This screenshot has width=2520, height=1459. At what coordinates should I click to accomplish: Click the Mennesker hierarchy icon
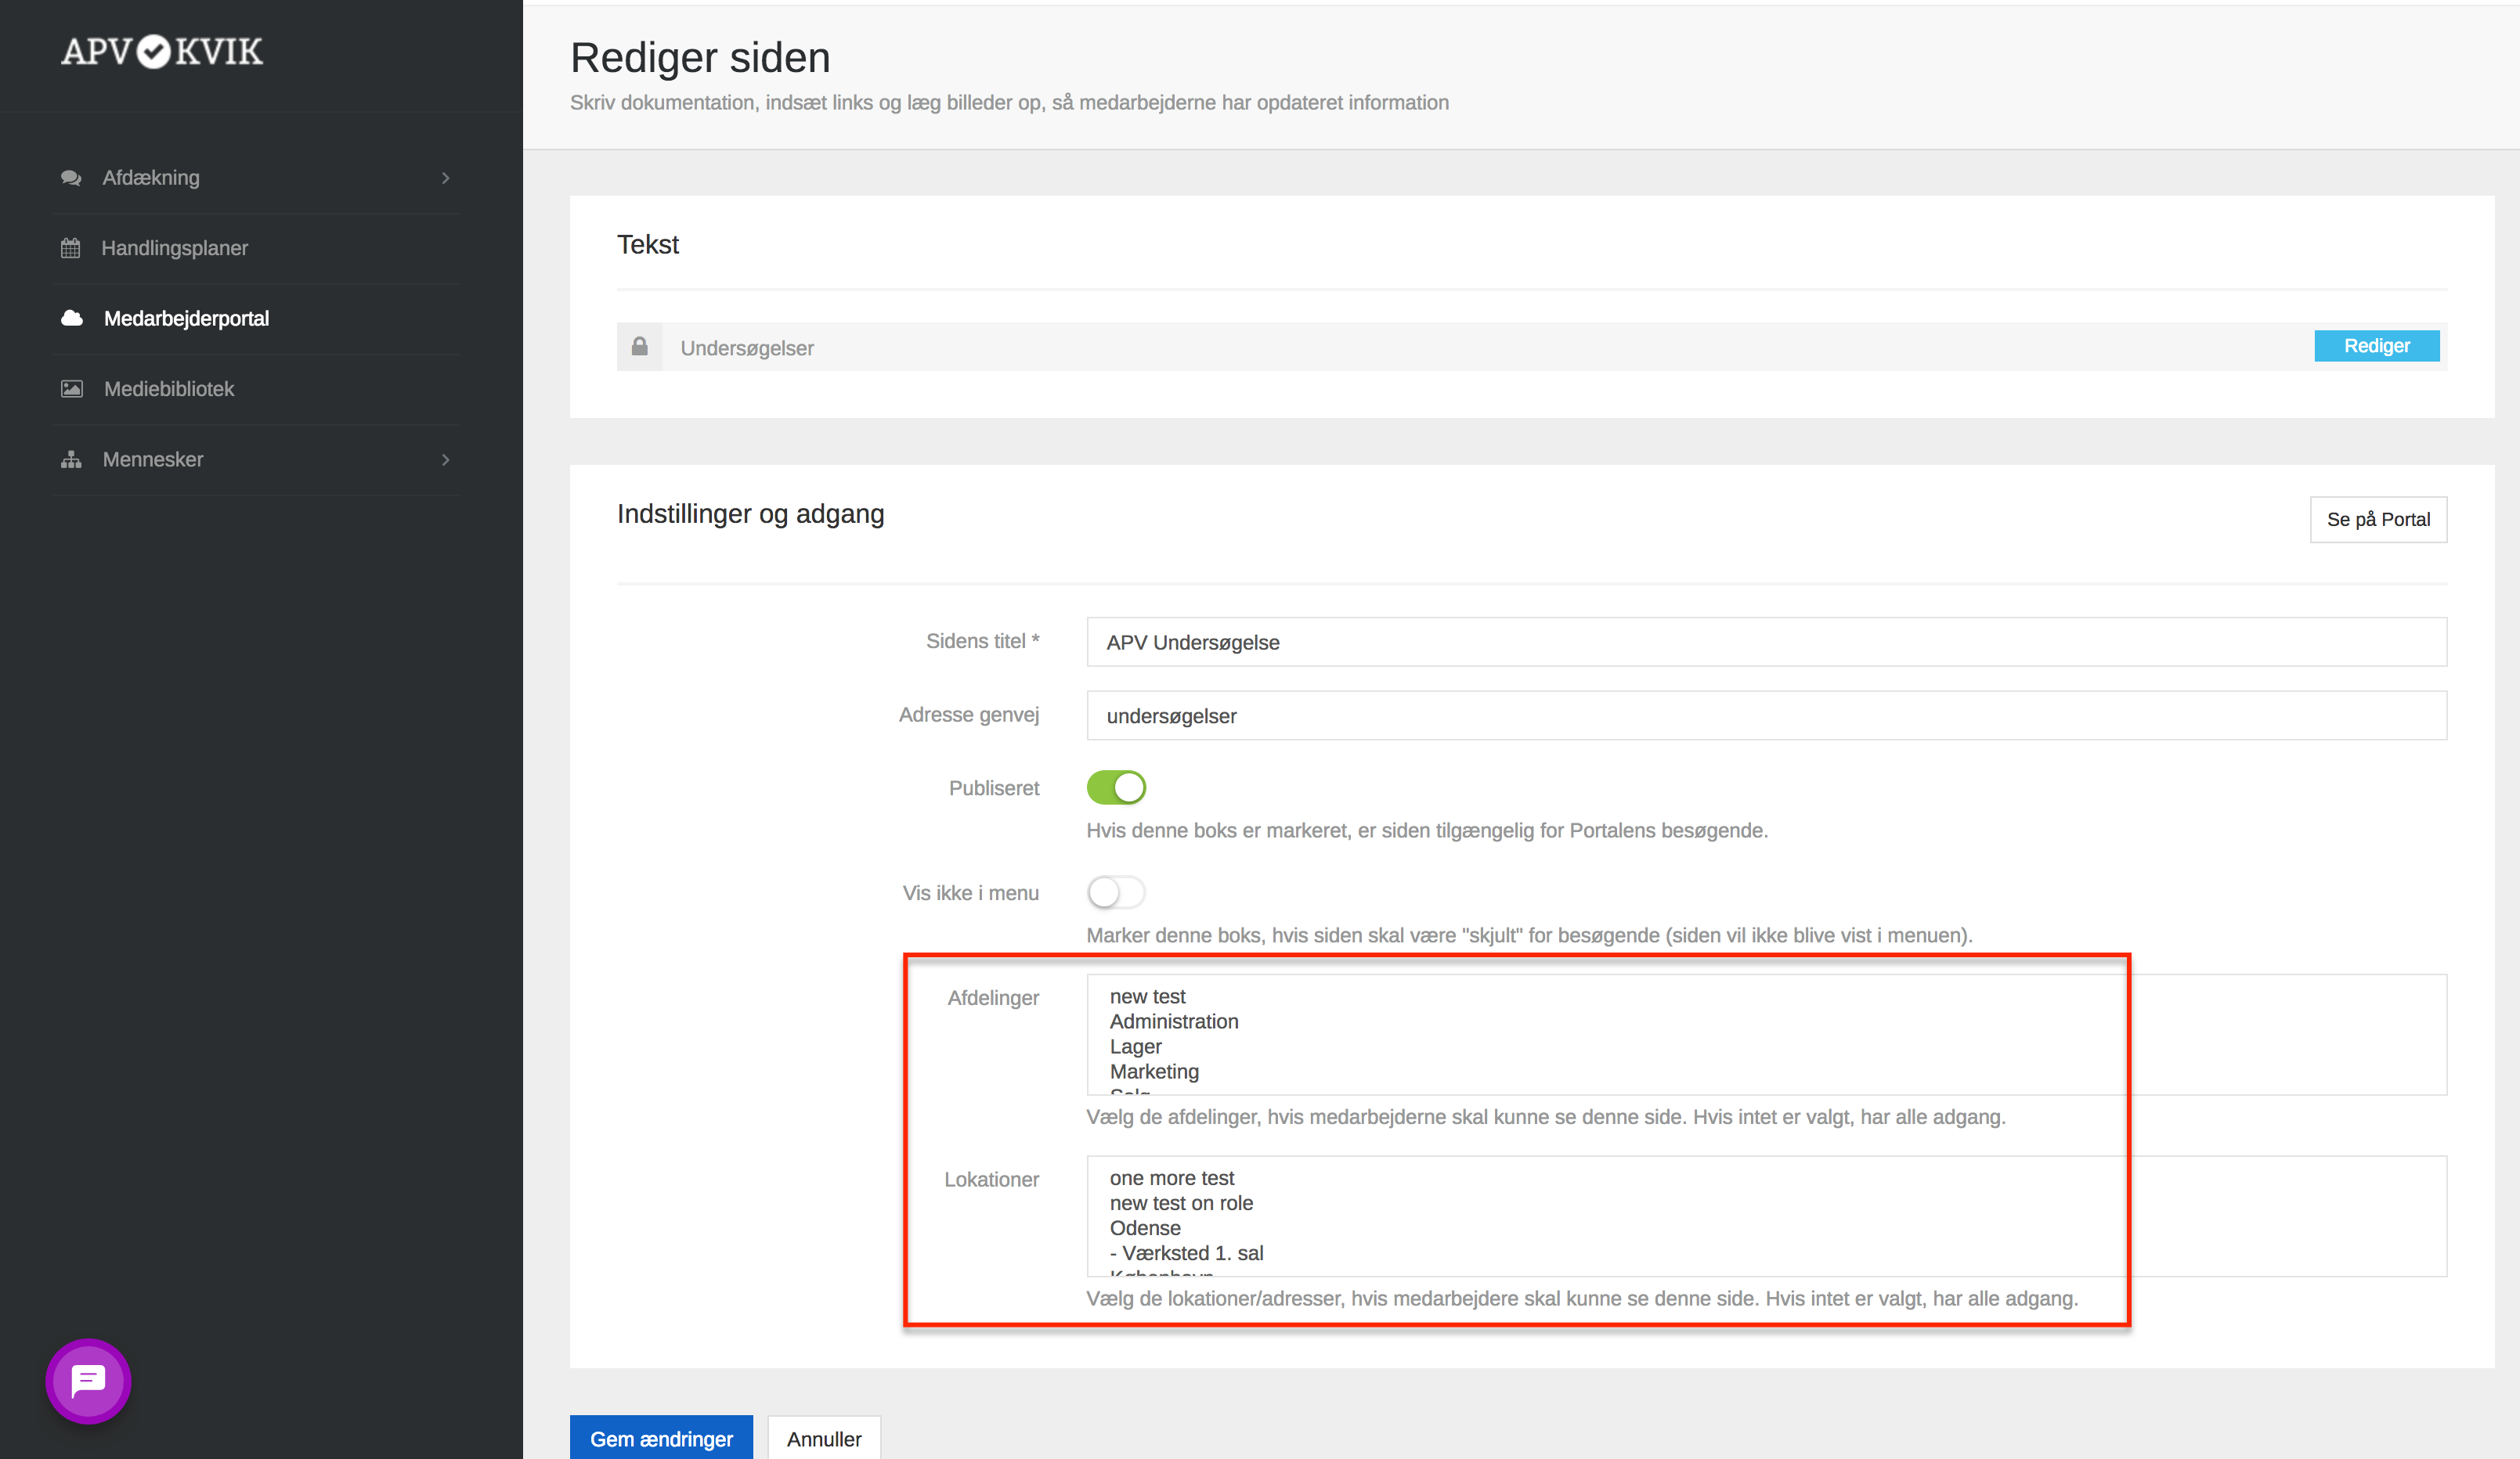tap(71, 459)
